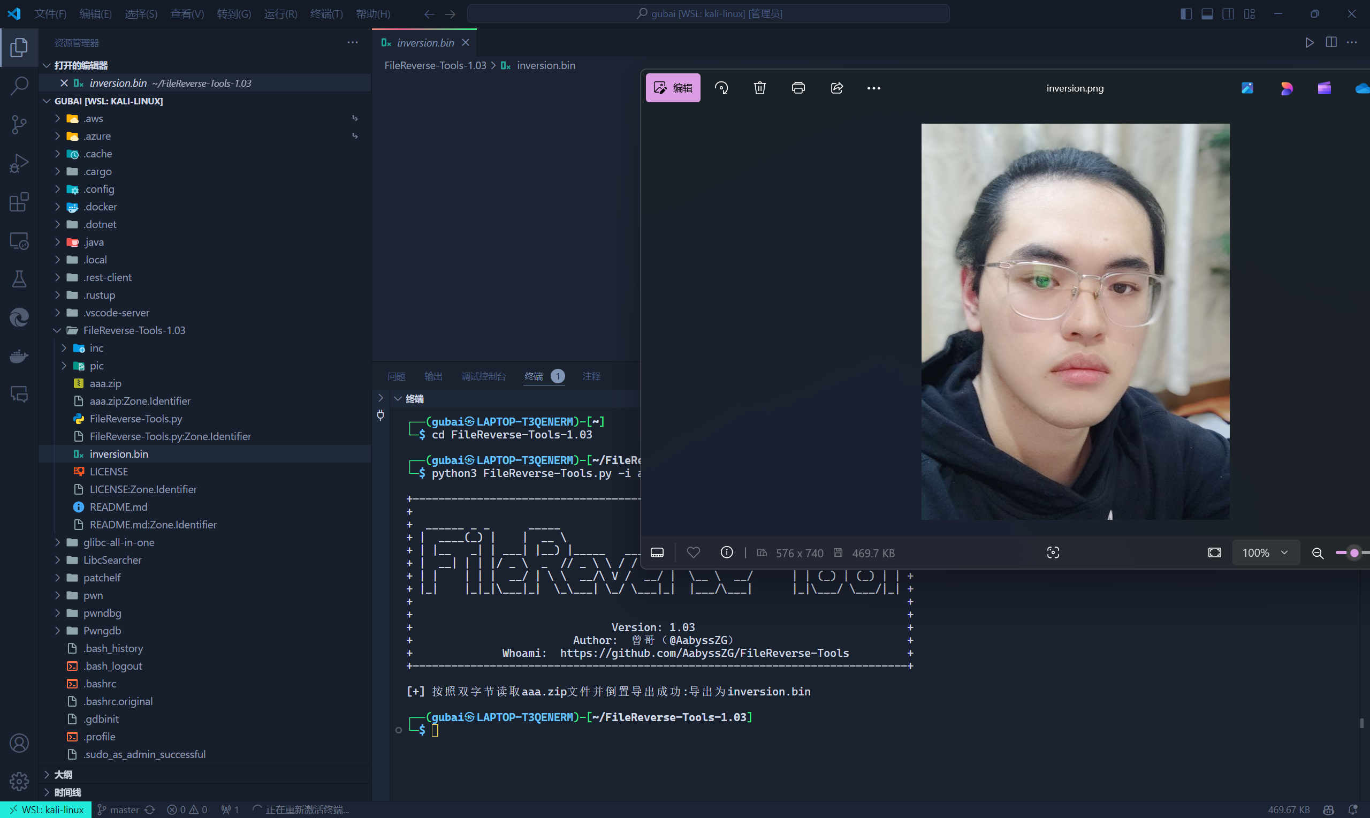Screen dimensions: 1370x818
Task: Open photo viewer See more menu
Action: 874,88
